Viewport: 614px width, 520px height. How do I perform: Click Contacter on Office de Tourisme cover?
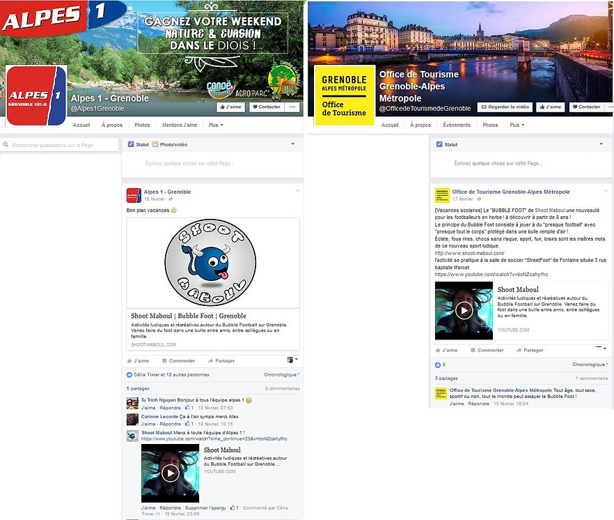[587, 107]
